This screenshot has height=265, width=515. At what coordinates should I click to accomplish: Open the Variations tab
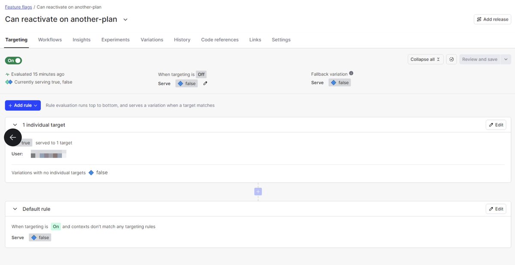pyautogui.click(x=152, y=40)
